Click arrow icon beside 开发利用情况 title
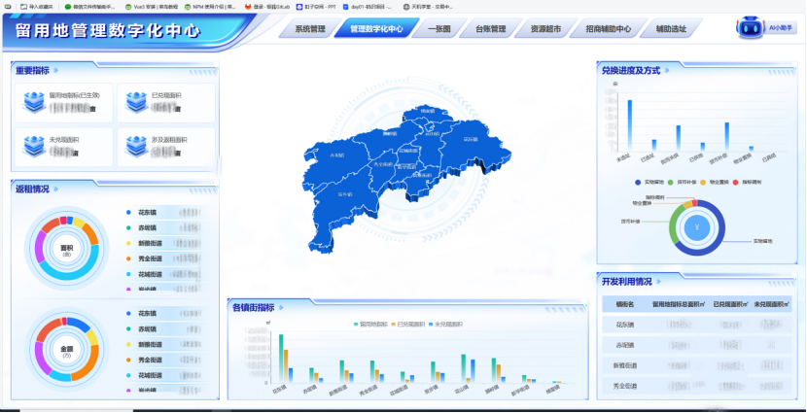 (x=661, y=282)
